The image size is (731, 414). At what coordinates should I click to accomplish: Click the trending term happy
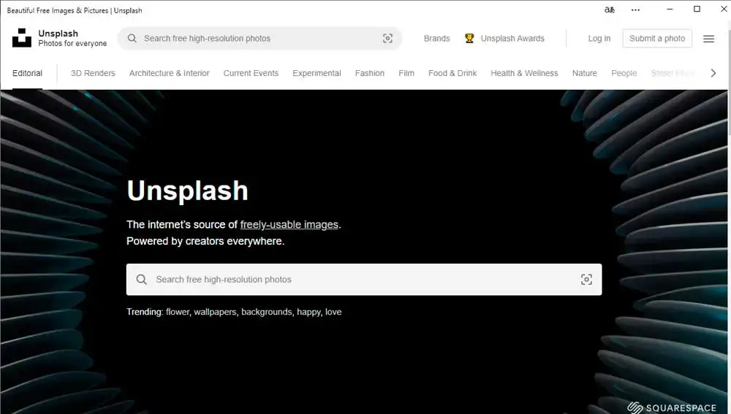308,312
